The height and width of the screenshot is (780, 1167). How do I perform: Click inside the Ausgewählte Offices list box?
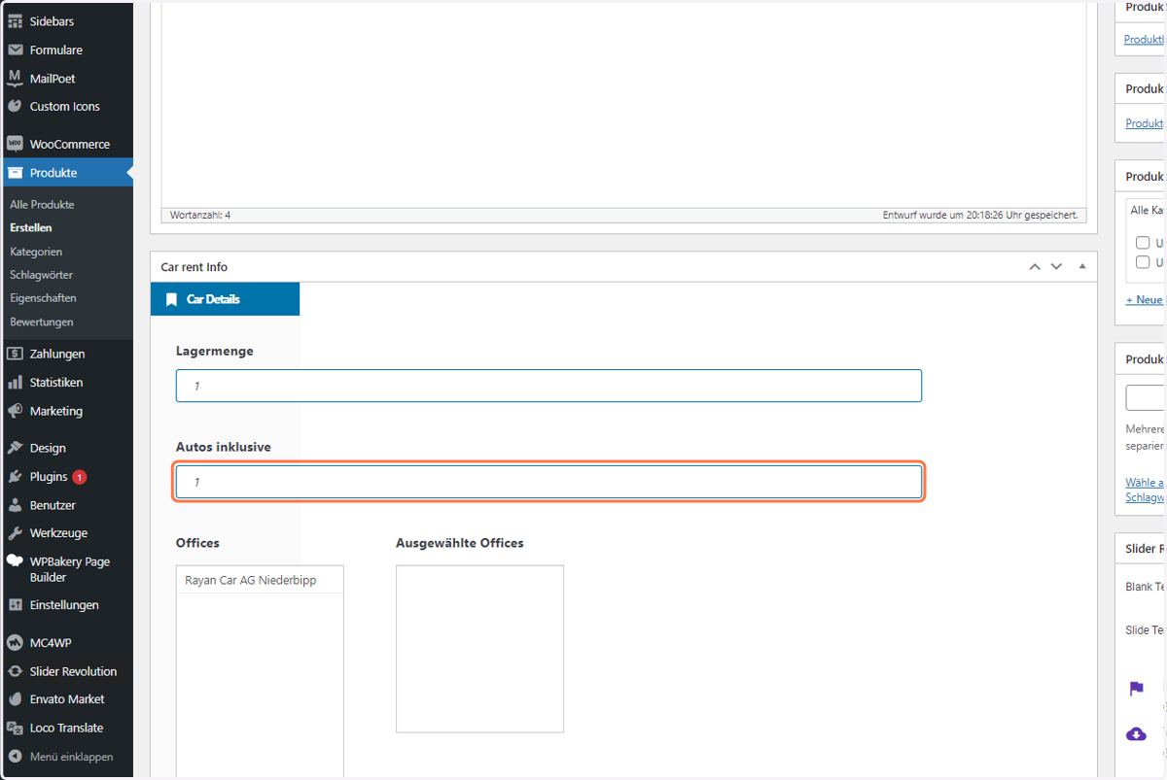coord(479,649)
